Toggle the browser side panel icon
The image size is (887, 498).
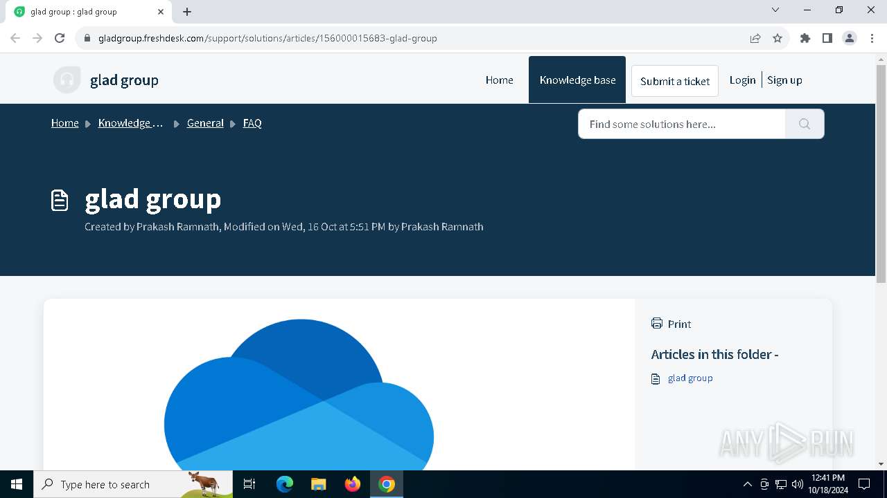pyautogui.click(x=827, y=38)
